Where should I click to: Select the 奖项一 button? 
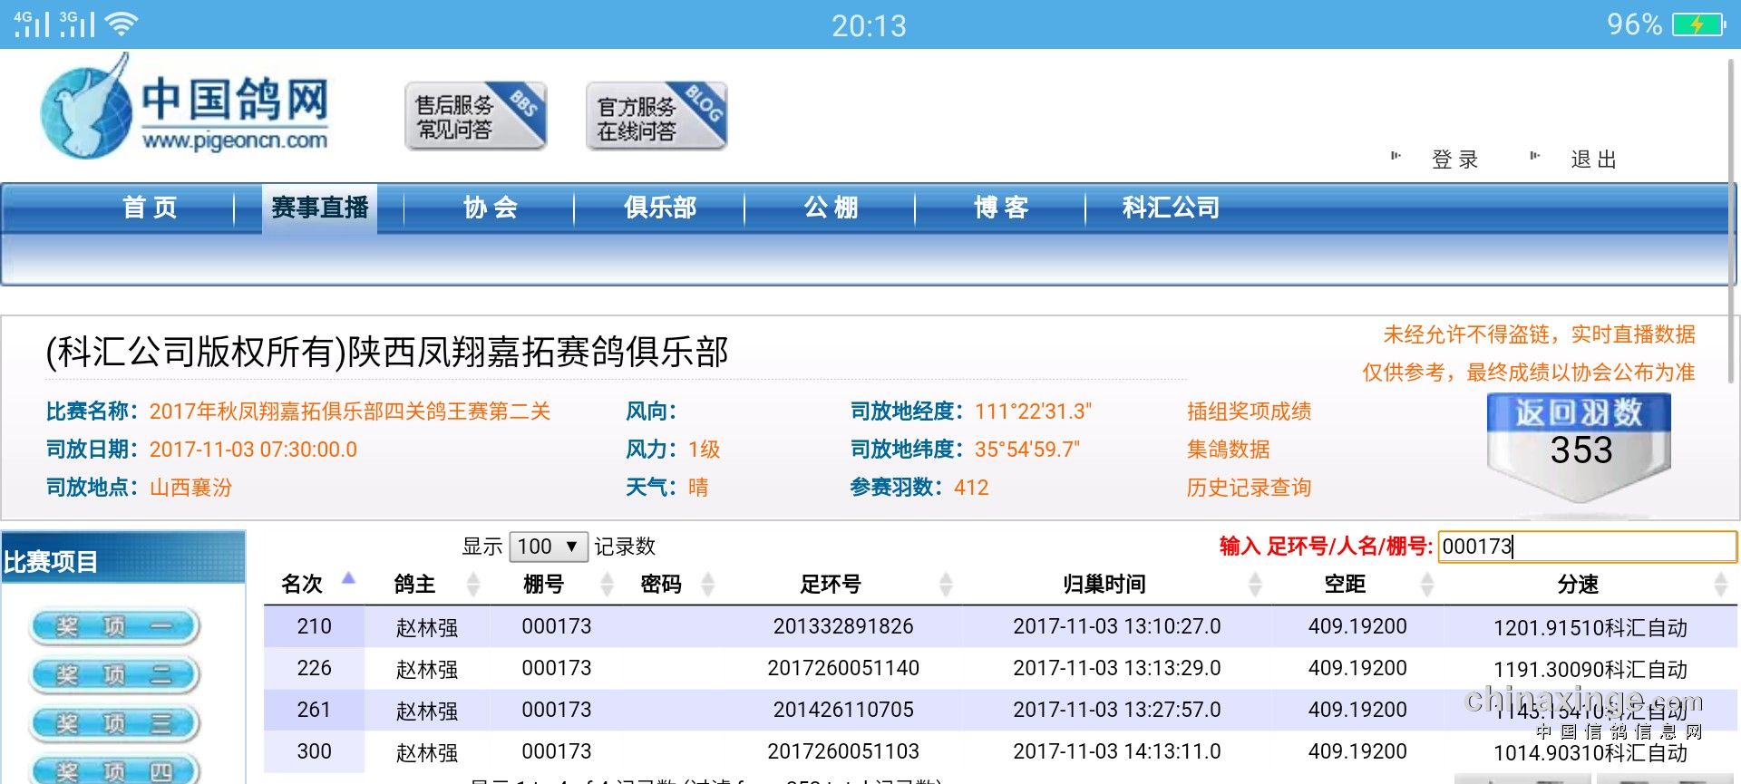tap(114, 626)
